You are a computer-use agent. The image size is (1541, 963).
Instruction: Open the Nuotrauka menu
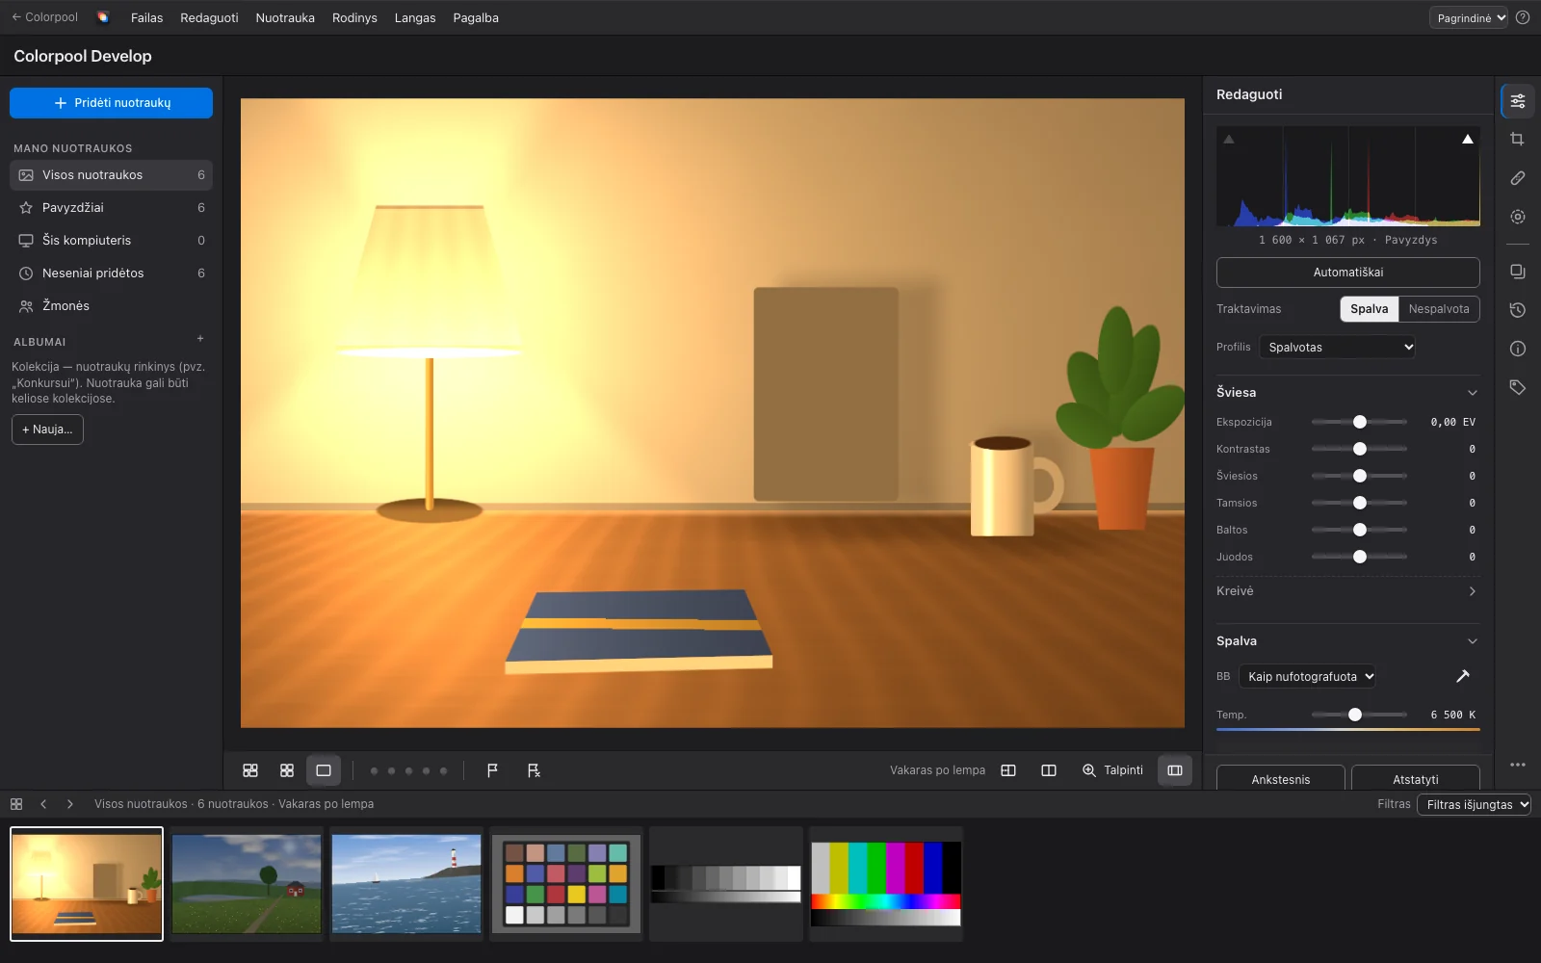point(285,17)
